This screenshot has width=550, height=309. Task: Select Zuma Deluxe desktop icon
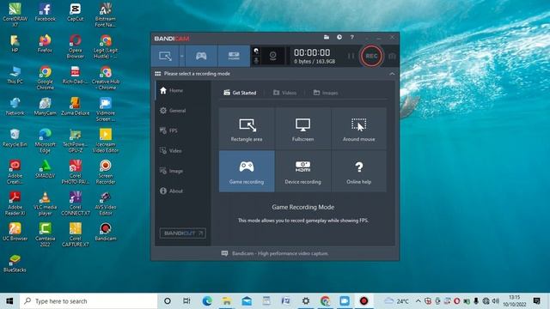[75, 106]
